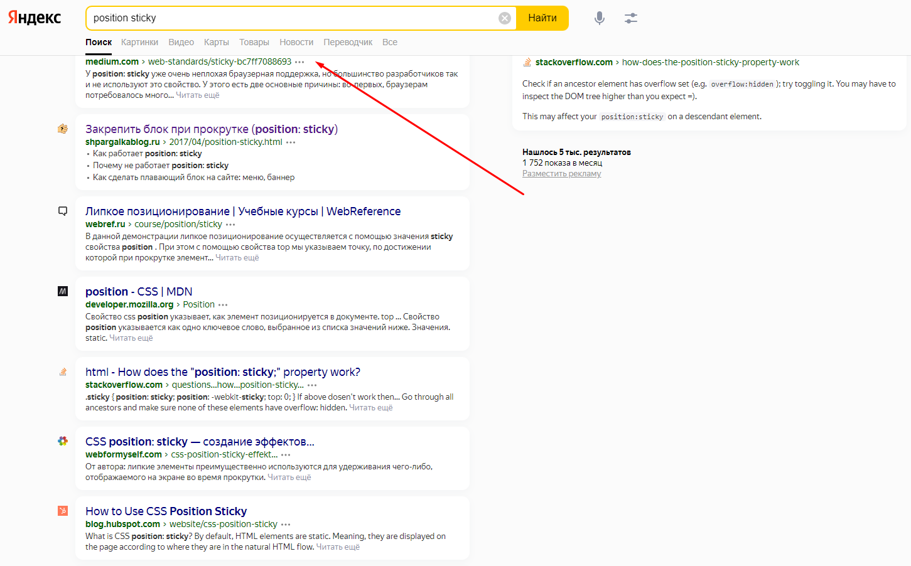
Task: Click the 2017/04/position-sticky.html path
Action: 226,142
